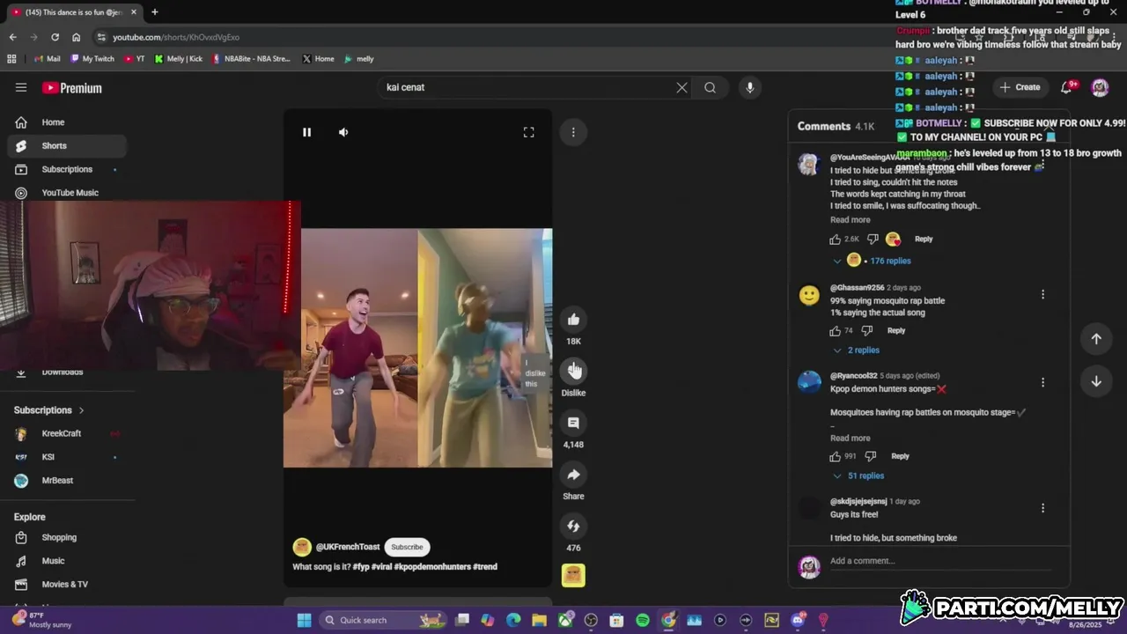The image size is (1127, 634).
Task: Open the #fyp hashtag
Action: (361, 567)
